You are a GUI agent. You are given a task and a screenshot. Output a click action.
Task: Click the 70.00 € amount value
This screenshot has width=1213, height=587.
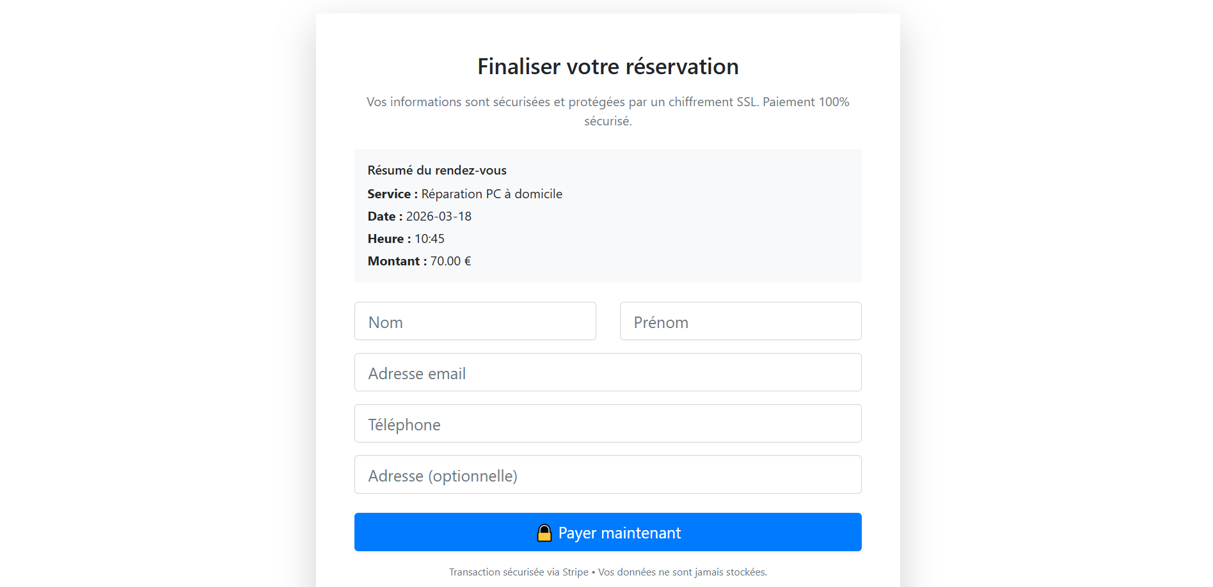(x=450, y=262)
